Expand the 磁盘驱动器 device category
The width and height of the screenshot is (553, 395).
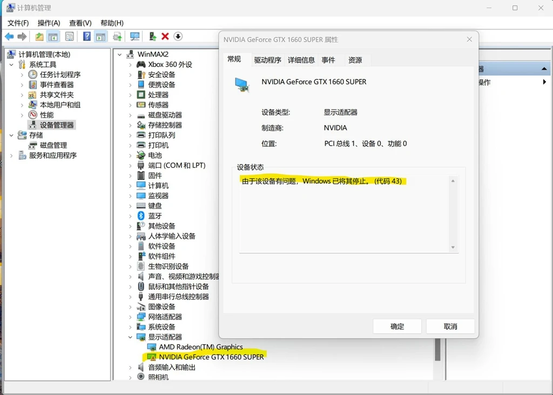(130, 115)
